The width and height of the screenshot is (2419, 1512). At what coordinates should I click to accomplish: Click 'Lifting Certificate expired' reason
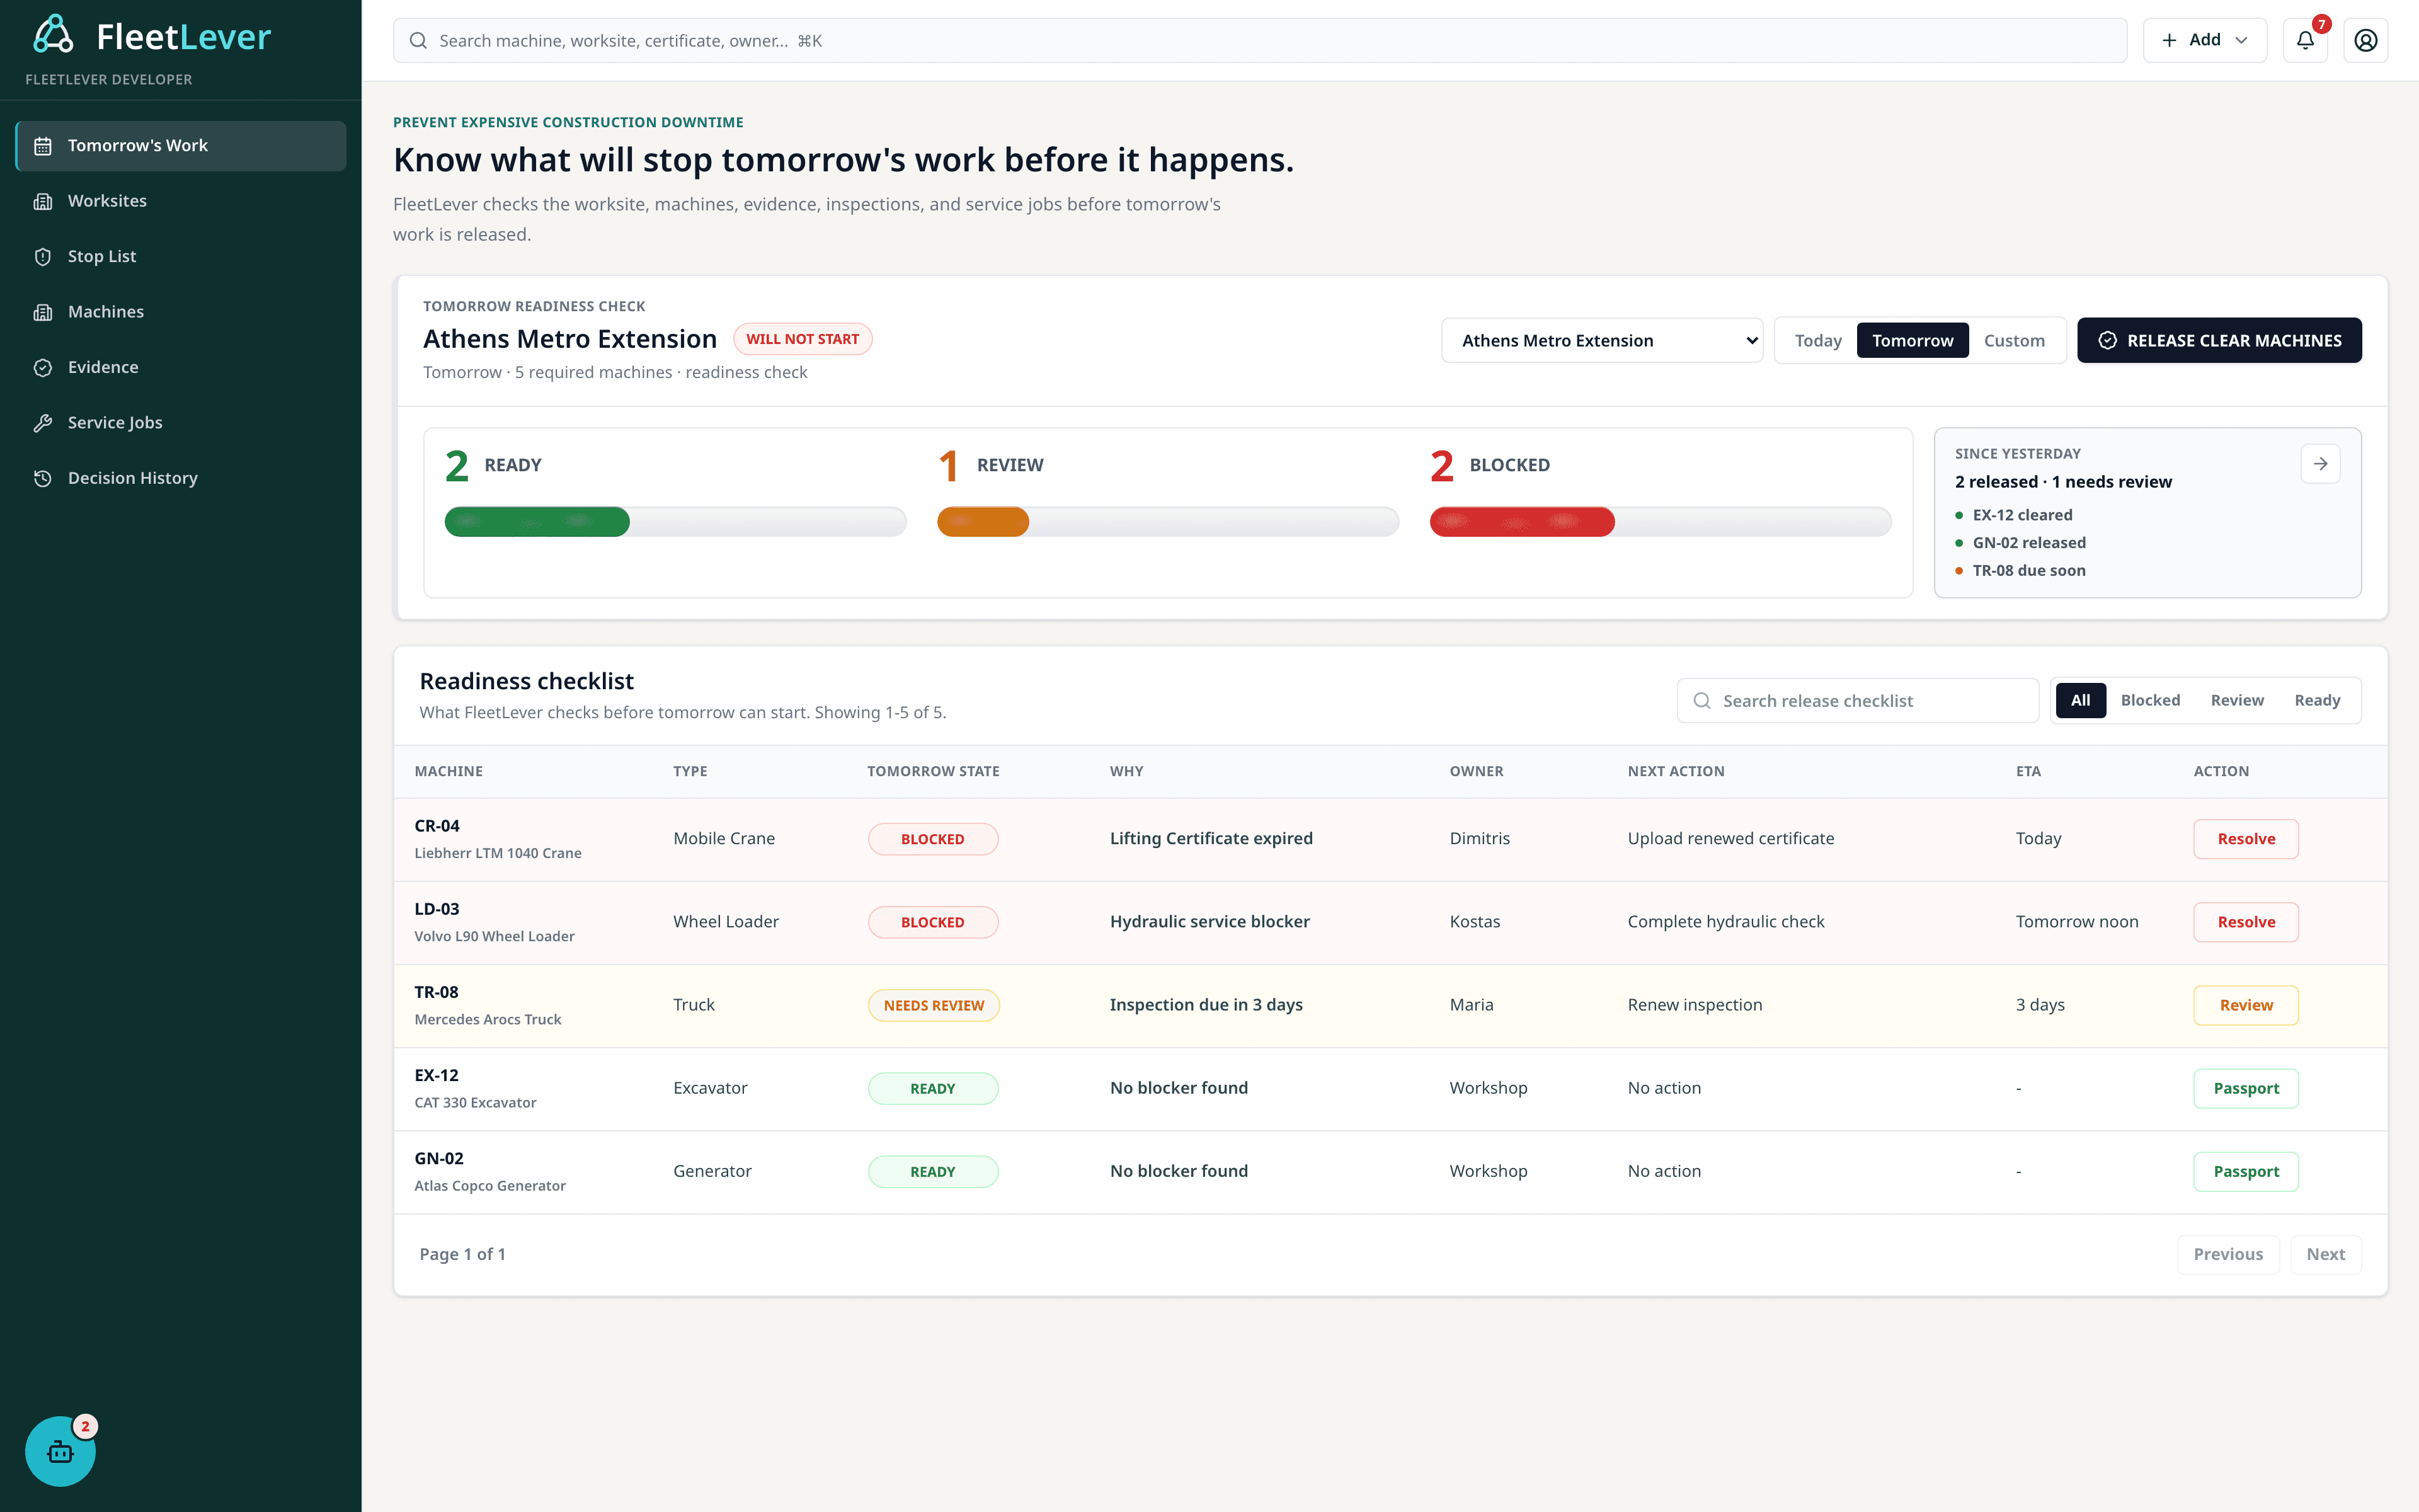point(1211,838)
